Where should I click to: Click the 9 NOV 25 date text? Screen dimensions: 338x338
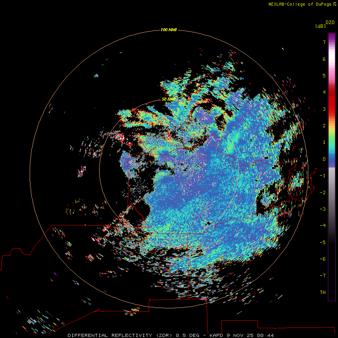click(241, 335)
